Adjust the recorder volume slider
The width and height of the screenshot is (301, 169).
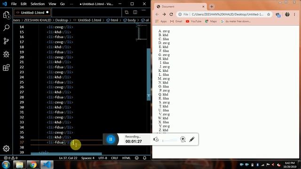170,141
